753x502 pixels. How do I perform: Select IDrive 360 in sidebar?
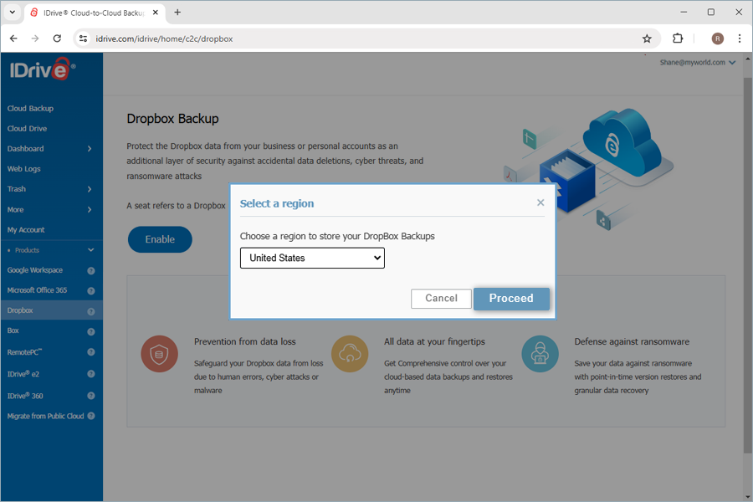pyautogui.click(x=25, y=396)
